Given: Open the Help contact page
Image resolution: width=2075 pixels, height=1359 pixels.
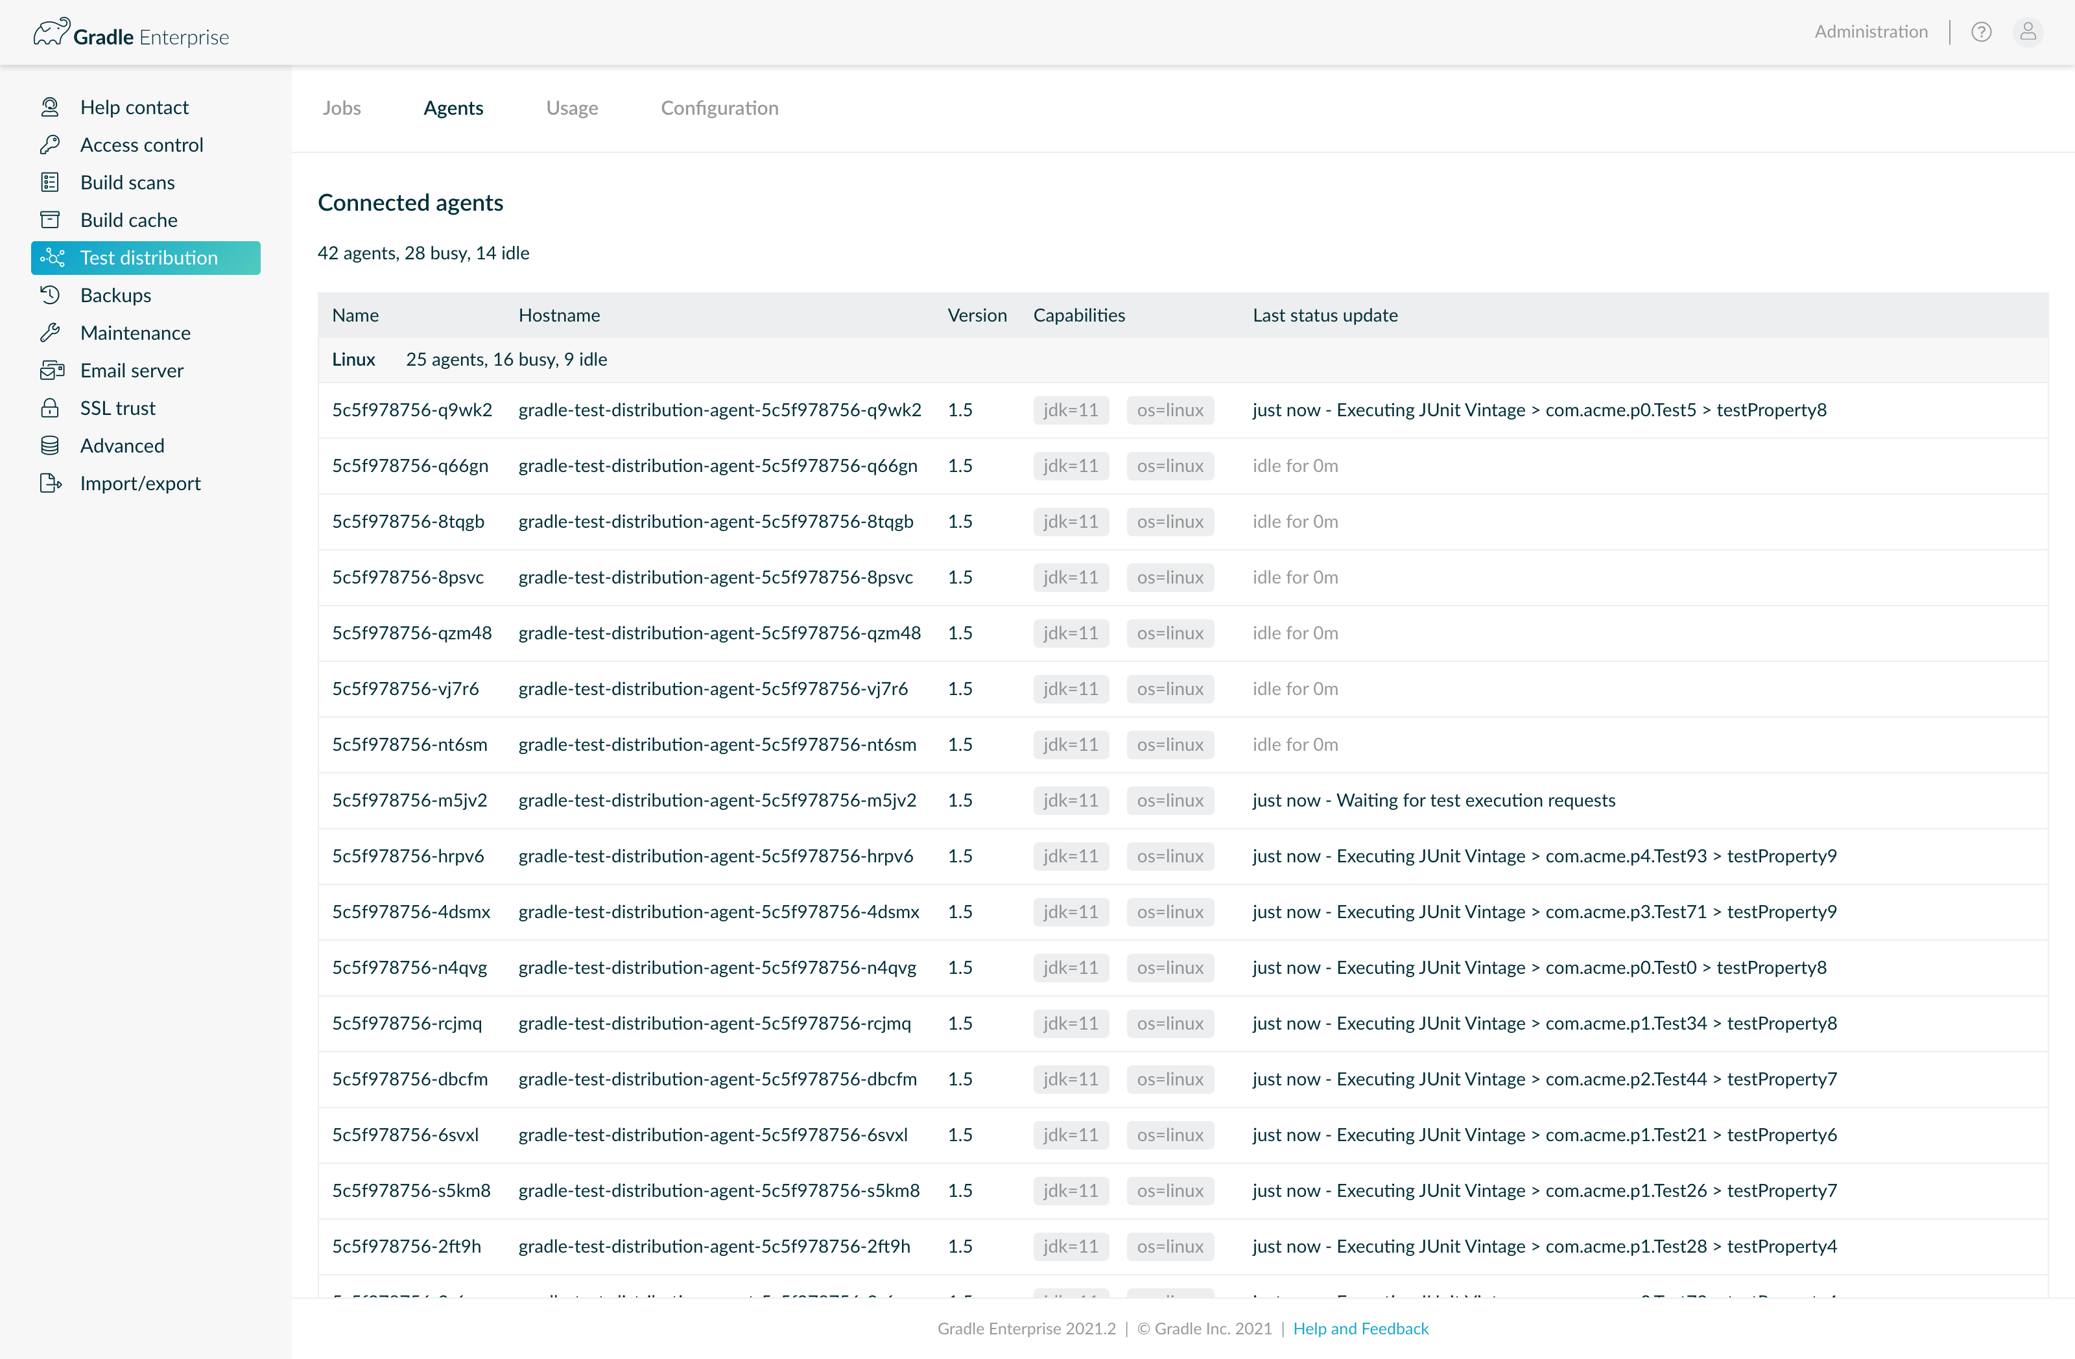Looking at the screenshot, I should 134,106.
